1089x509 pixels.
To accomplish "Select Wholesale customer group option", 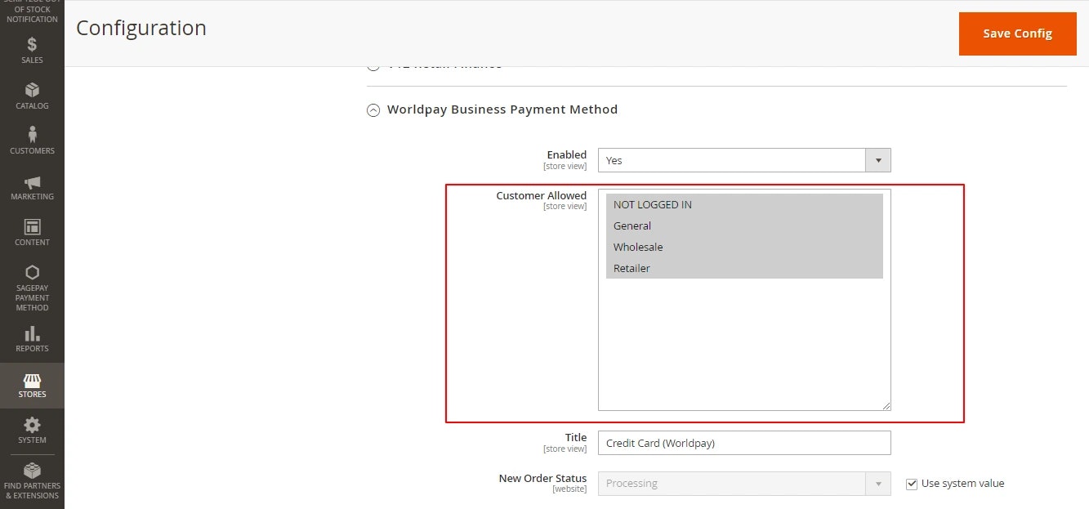I will [744, 247].
